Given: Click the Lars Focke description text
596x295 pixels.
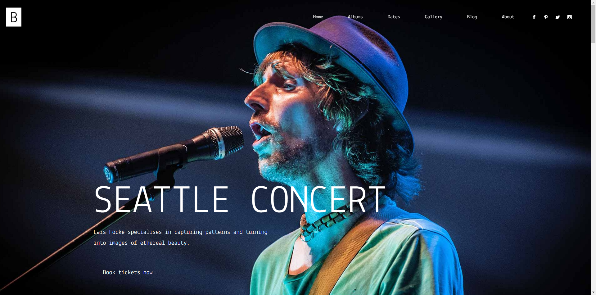Looking at the screenshot, I should click(x=180, y=237).
